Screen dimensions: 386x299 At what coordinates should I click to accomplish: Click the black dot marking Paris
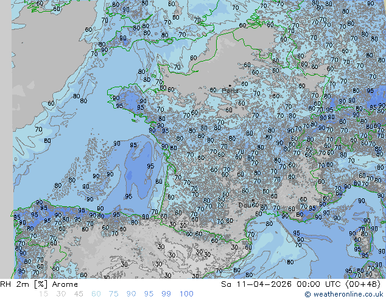tap(230, 85)
